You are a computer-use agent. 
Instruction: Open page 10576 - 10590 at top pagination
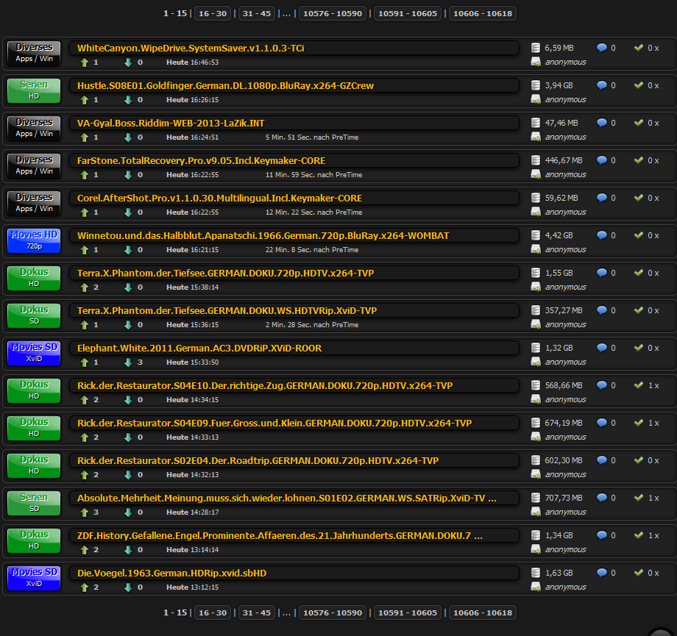pos(333,13)
